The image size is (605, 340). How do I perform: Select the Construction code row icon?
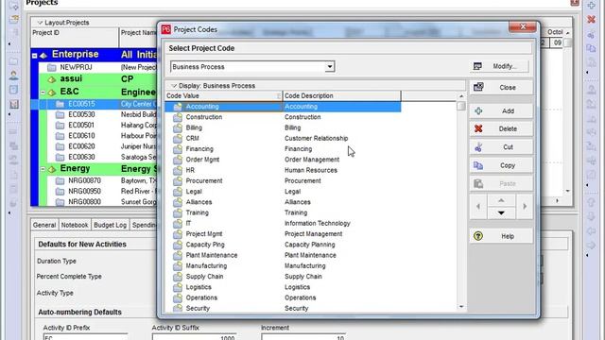point(178,117)
